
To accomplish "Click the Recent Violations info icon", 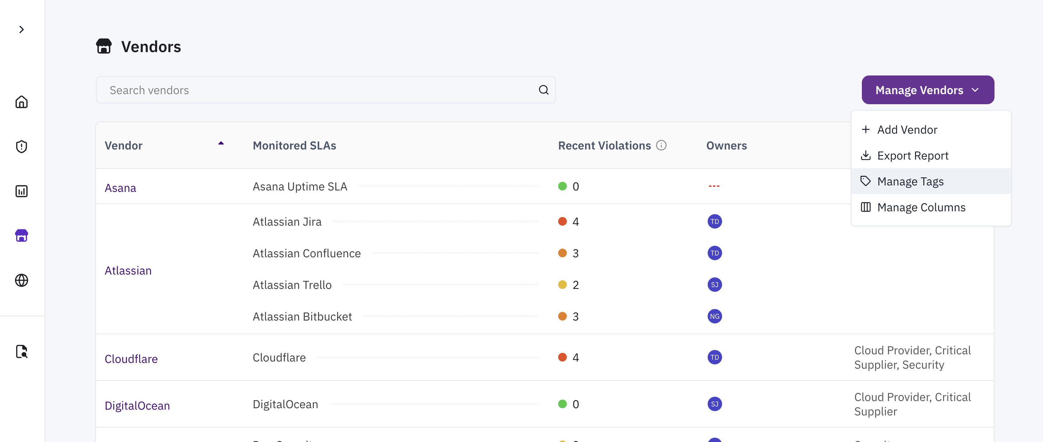I will pyautogui.click(x=661, y=145).
